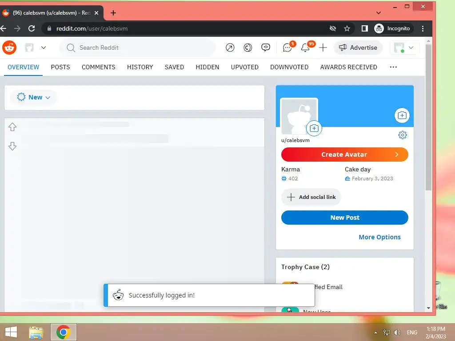Click the Successfully logged in! notification

pyautogui.click(x=209, y=295)
